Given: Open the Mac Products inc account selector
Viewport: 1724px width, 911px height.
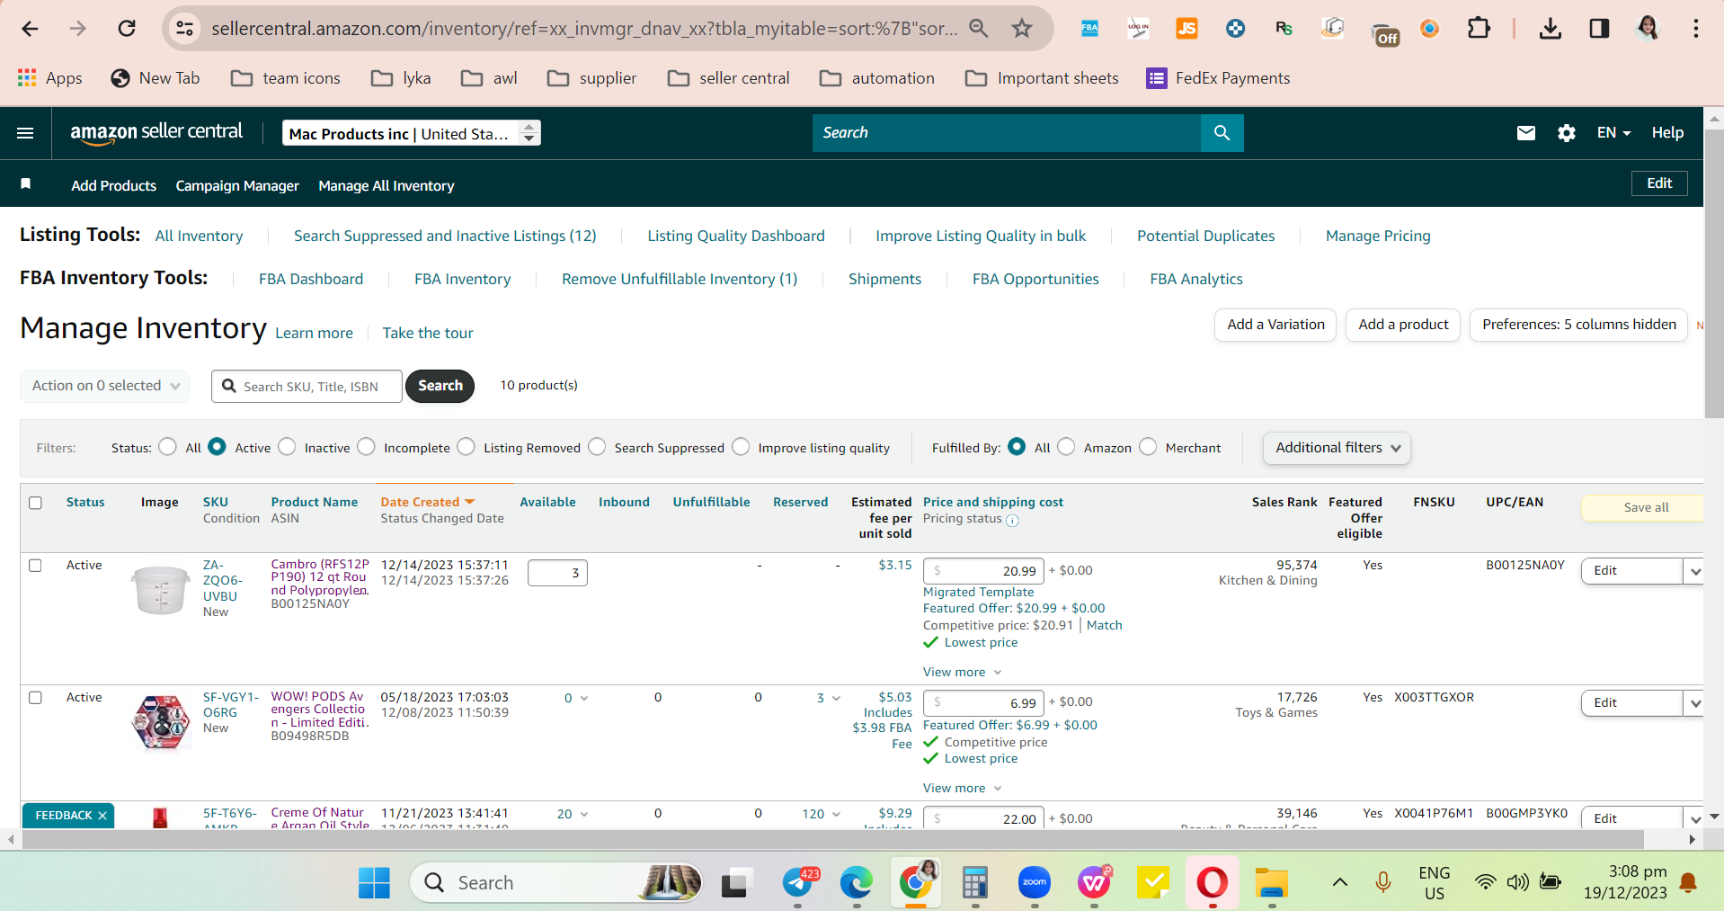Looking at the screenshot, I should 412,133.
